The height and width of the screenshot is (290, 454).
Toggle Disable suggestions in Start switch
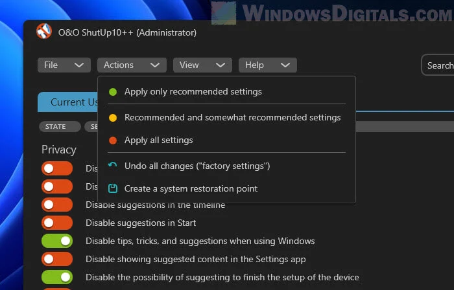(x=57, y=223)
